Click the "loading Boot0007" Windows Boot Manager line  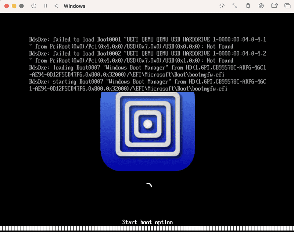click(148, 71)
